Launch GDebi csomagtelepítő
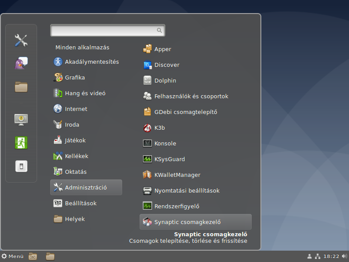Screen dimensions: 349x262 [x=195, y=112]
